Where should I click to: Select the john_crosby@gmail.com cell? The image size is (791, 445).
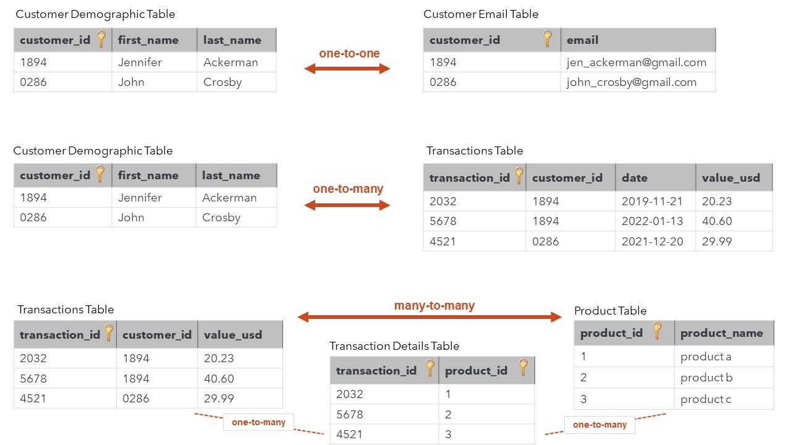point(638,82)
